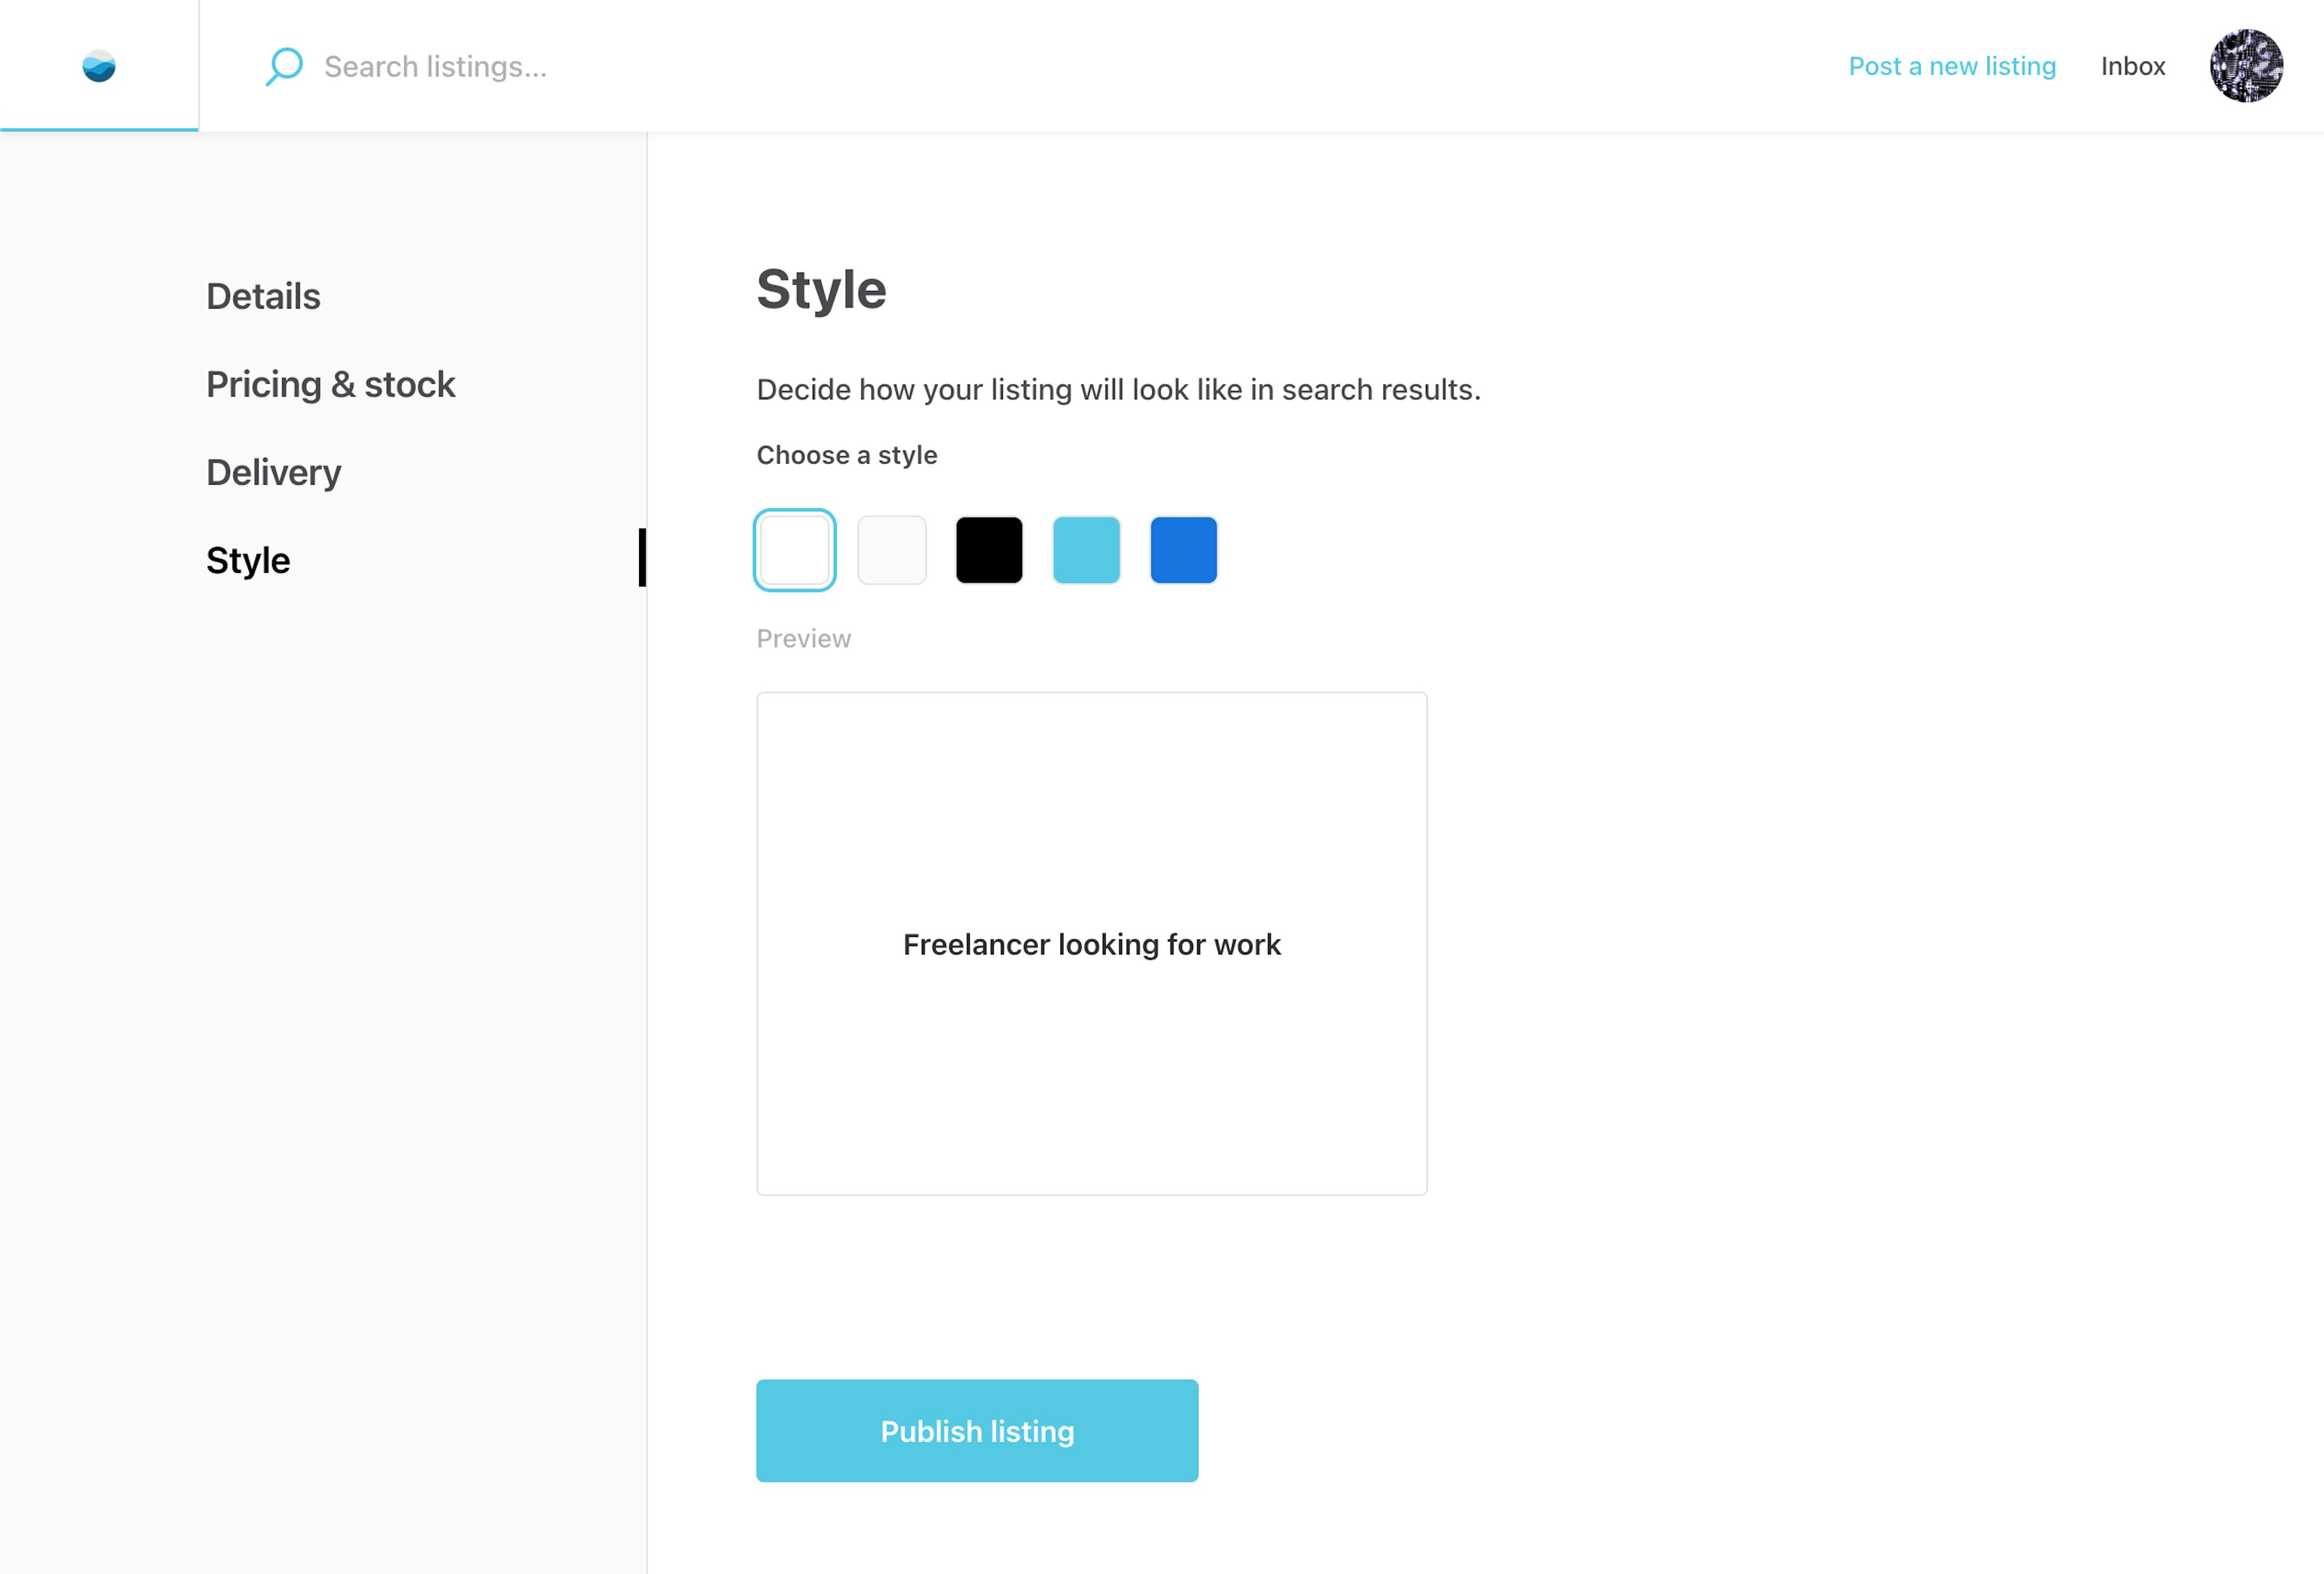Click the Preview label

(x=803, y=638)
